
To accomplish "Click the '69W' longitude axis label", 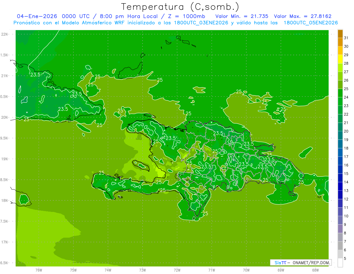I will (x=281, y=270).
